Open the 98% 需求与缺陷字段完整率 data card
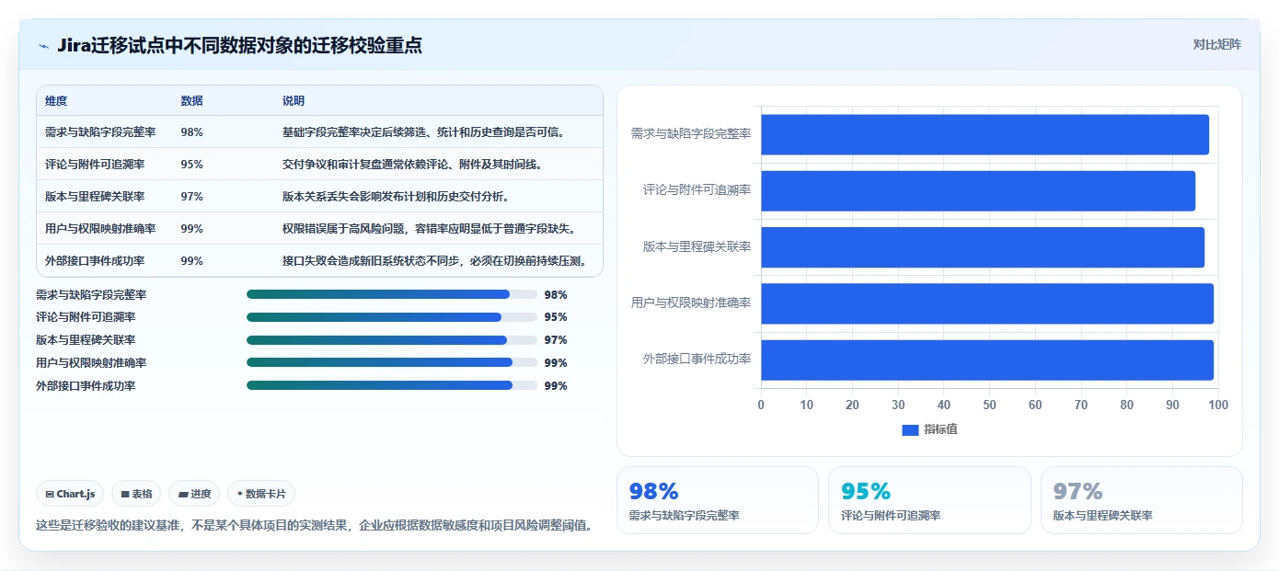Viewport: 1279px width, 571px height. (x=717, y=500)
